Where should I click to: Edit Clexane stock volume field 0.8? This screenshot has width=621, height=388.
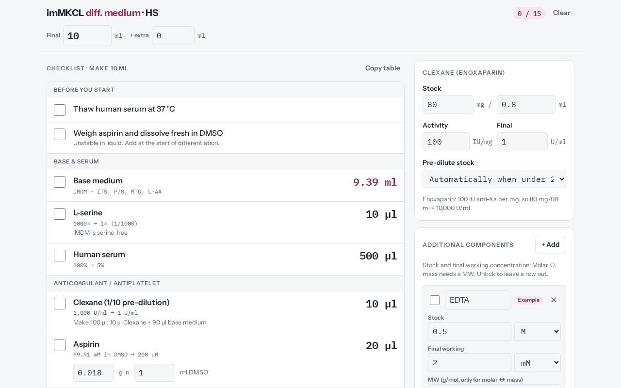[x=526, y=105]
